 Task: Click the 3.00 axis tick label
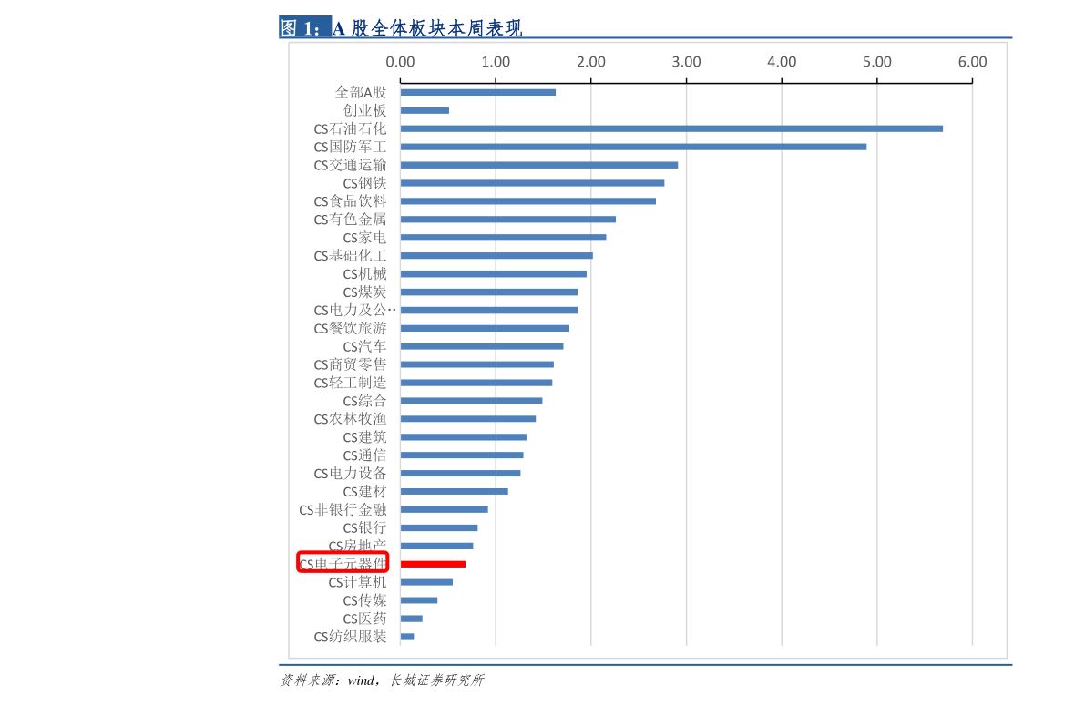click(686, 62)
